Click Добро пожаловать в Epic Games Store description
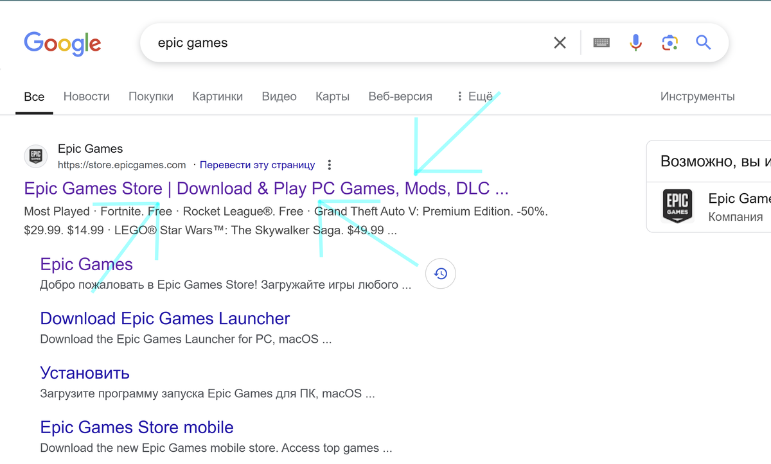The image size is (771, 464). point(226,284)
